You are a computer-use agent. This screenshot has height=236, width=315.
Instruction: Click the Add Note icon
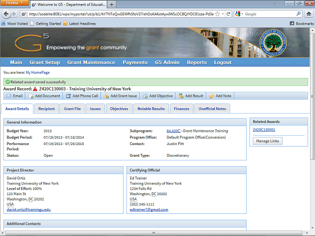pyautogui.click(x=211, y=96)
